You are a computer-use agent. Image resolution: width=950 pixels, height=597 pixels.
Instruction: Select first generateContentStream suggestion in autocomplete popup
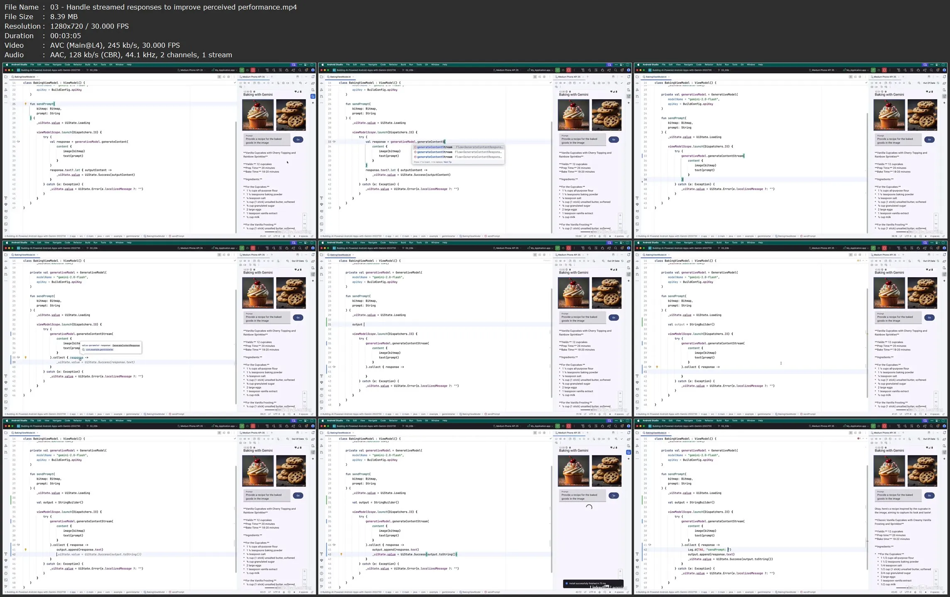458,147
